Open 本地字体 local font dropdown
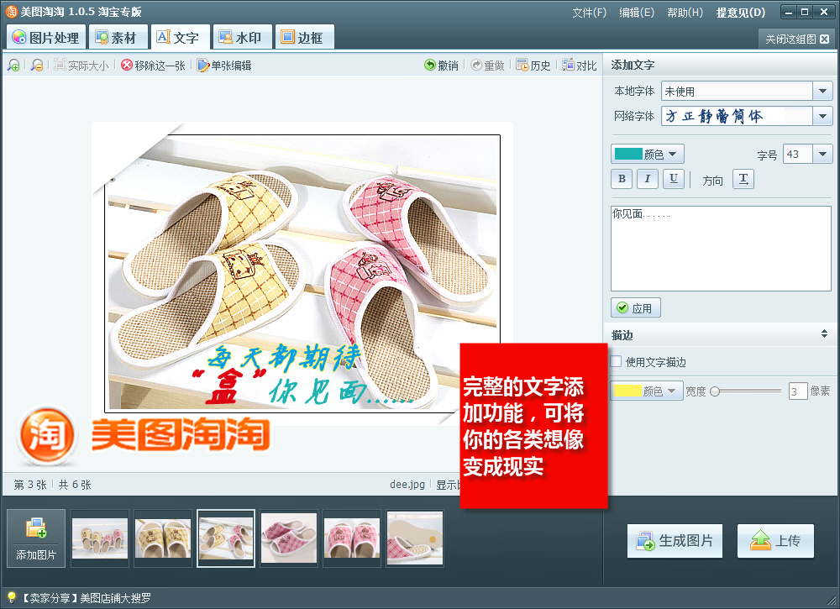Screen dimensions: 840x609 coord(822,91)
